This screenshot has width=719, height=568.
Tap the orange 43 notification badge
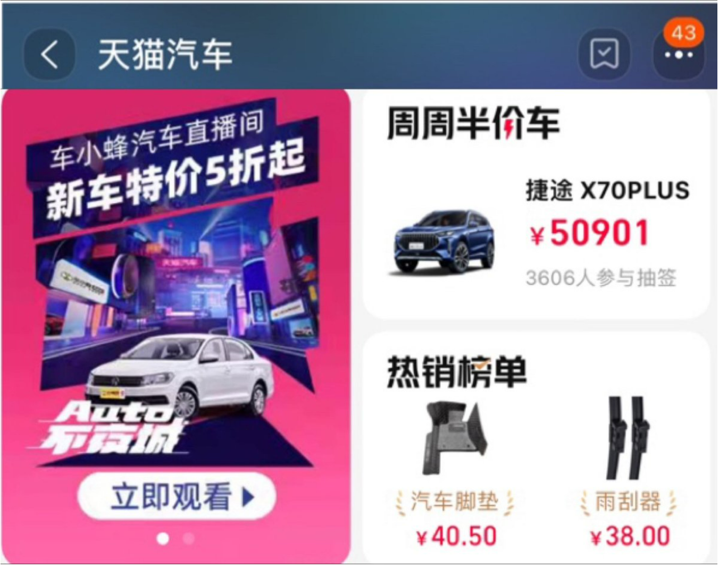[x=683, y=33]
